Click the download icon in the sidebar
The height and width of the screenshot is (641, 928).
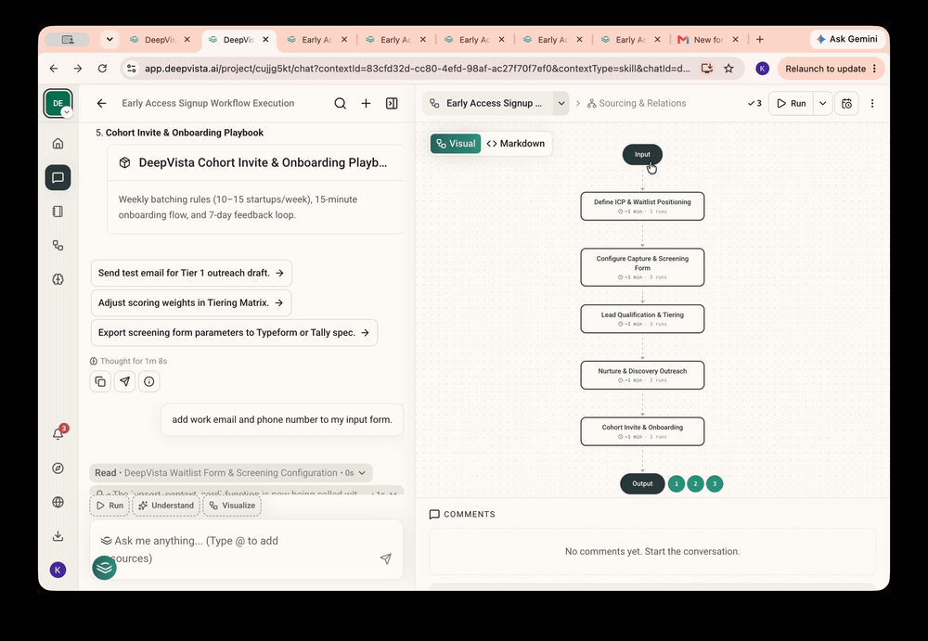click(58, 536)
